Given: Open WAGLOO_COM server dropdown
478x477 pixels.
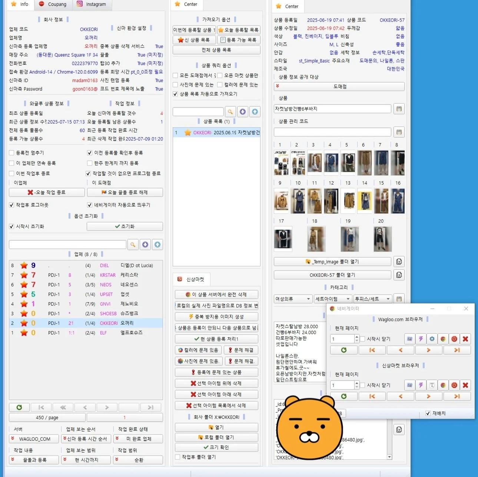Looking at the screenshot, I should (34, 439).
